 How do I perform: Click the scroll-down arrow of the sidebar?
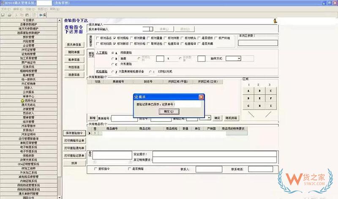(60, 197)
